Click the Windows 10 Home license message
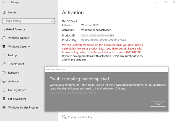 pyautogui.click(x=108, y=86)
